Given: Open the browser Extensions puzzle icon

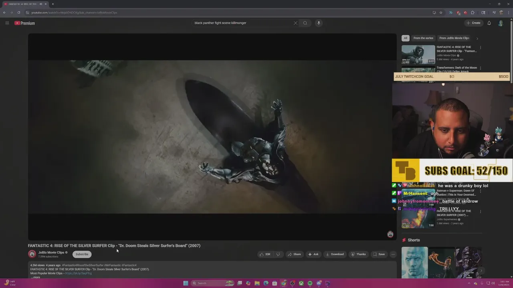Looking at the screenshot, I should [473, 12].
